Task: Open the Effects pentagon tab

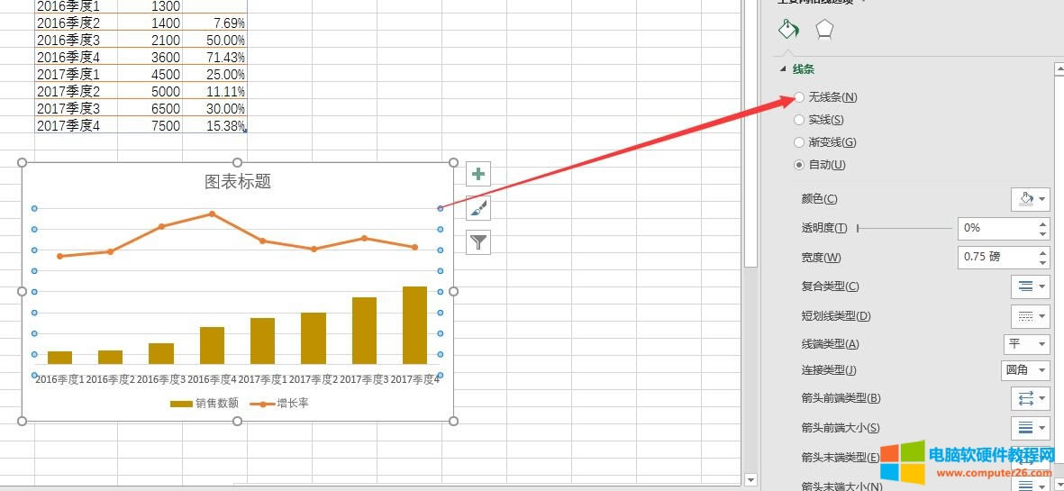Action: (824, 29)
